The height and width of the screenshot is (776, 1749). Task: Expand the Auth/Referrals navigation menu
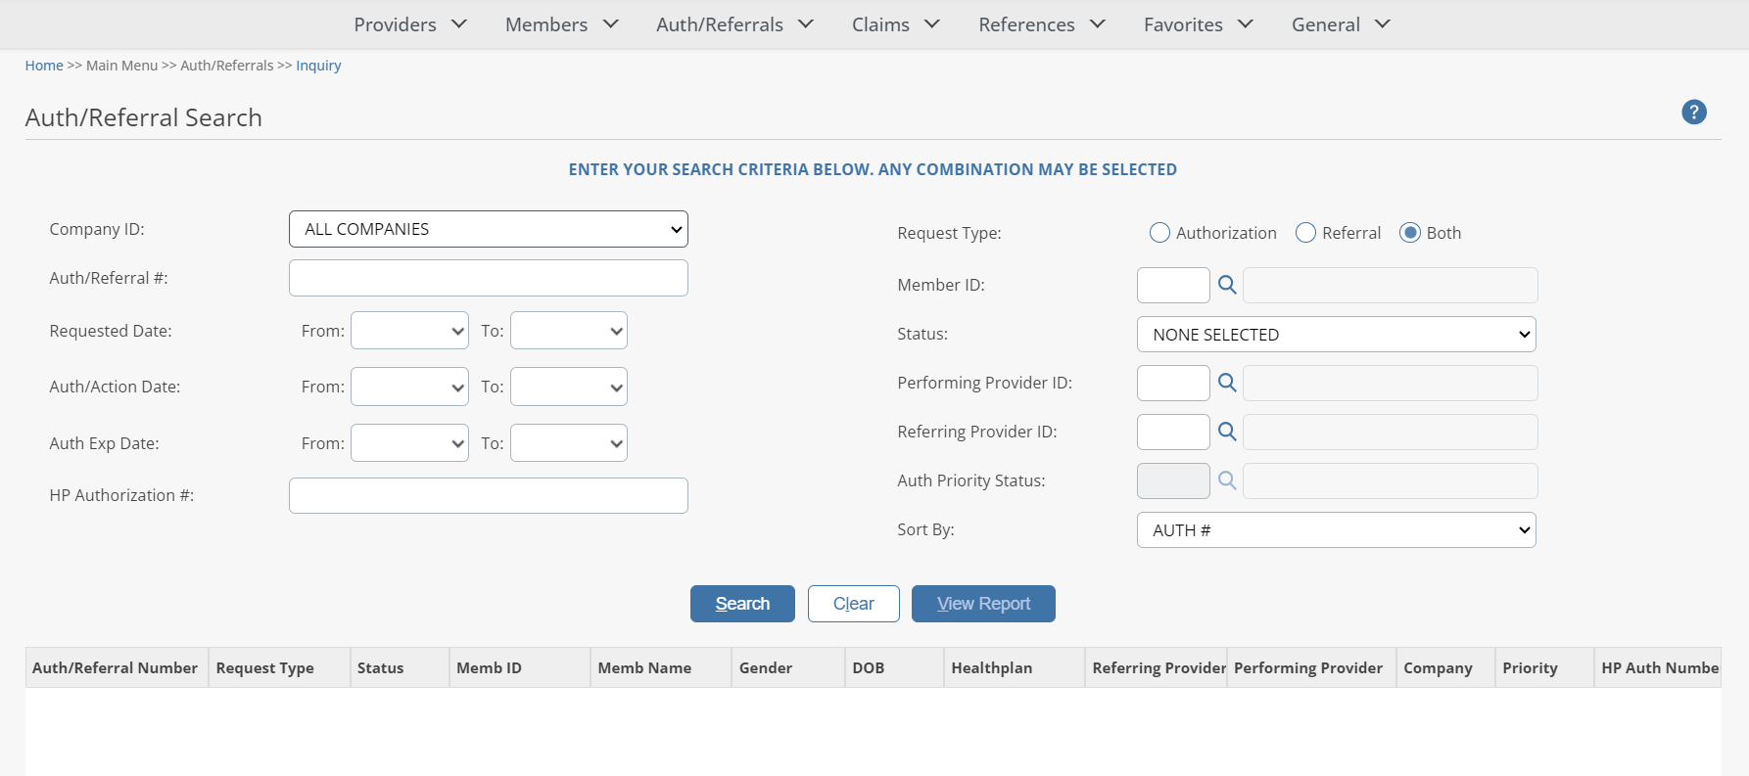(734, 24)
